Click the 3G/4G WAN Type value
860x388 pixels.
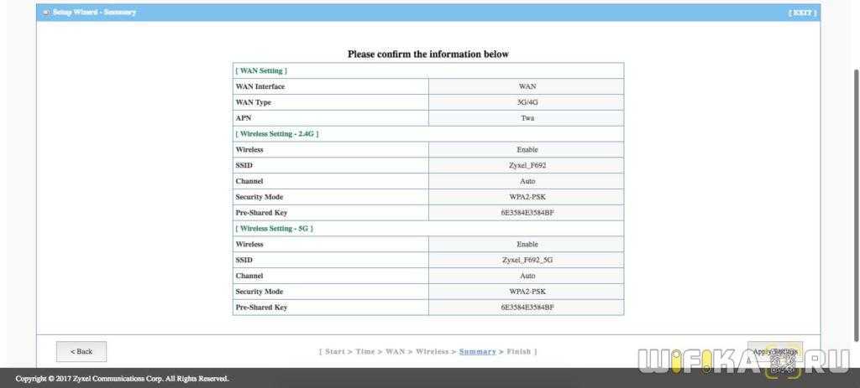coord(527,102)
